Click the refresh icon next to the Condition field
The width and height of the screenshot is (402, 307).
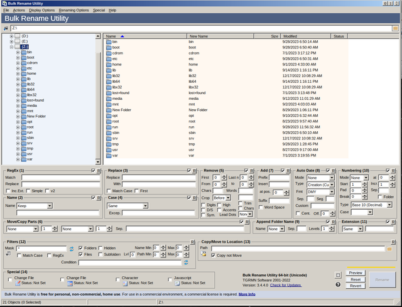pos(186,262)
